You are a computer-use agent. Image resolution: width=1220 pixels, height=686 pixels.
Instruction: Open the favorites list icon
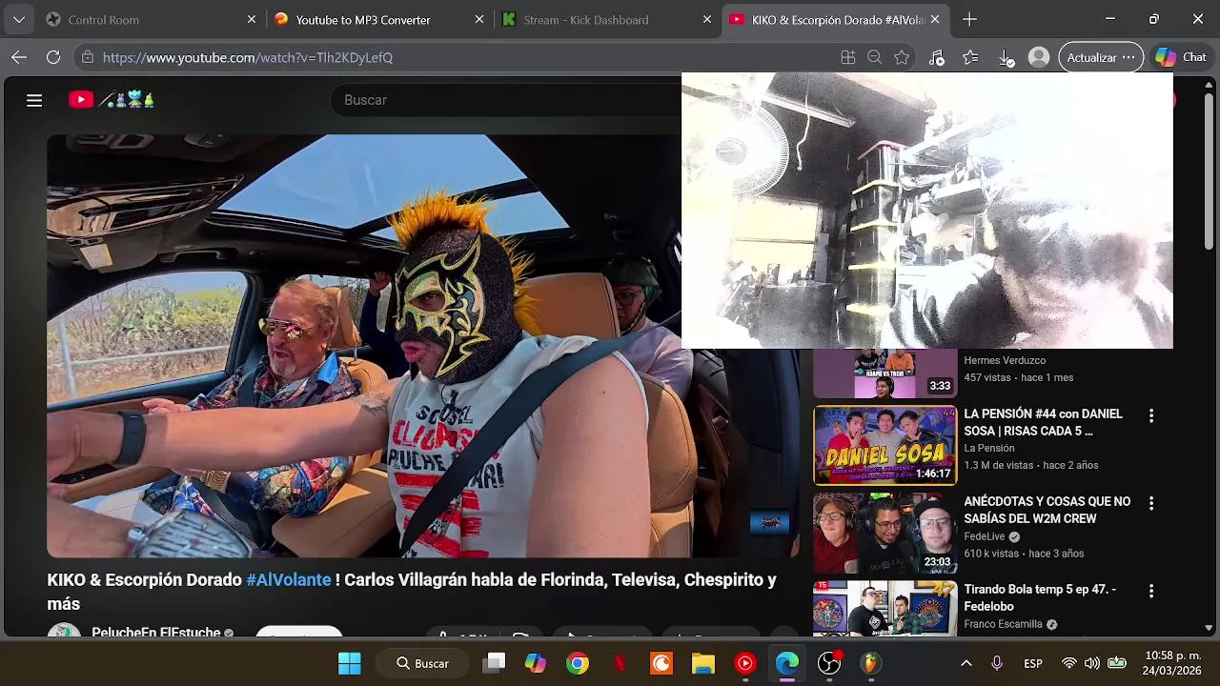click(970, 57)
